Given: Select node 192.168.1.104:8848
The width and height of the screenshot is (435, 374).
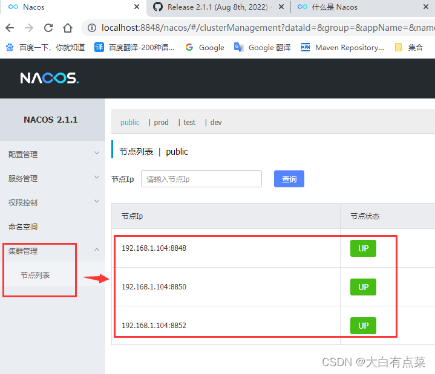Looking at the screenshot, I should point(154,248).
